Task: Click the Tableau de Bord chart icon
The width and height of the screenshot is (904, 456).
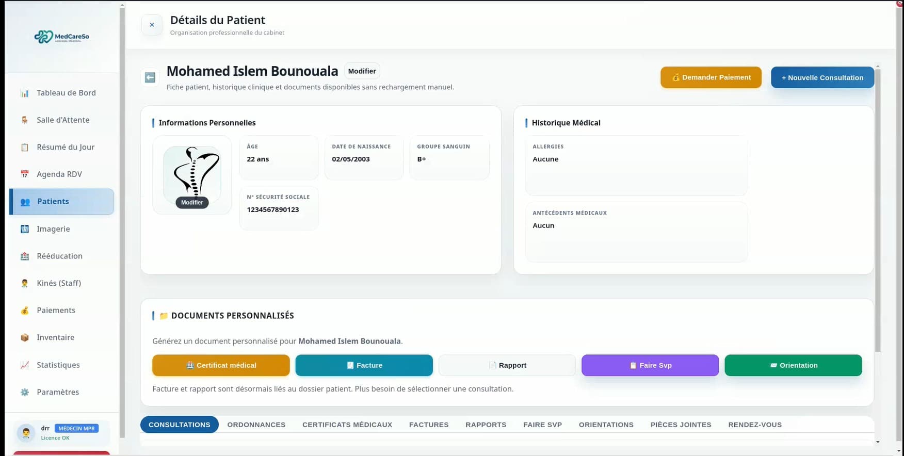Action: [24, 93]
